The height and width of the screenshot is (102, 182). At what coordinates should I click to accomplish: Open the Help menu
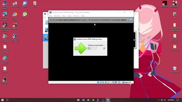tap(82, 16)
